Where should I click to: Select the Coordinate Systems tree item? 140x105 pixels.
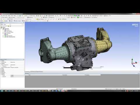coord(10,32)
